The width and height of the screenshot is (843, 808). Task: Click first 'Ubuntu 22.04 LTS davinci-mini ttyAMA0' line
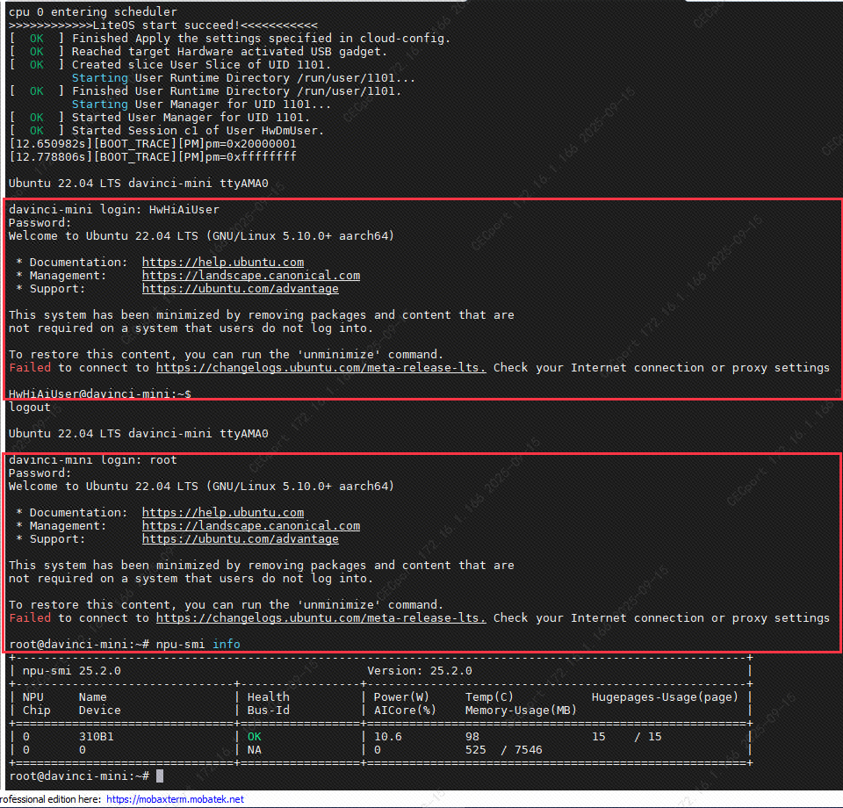tap(138, 184)
